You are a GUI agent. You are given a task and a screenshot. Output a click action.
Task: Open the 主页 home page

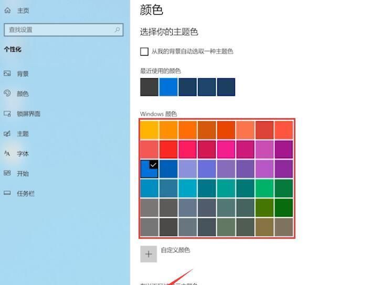pyautogui.click(x=23, y=10)
